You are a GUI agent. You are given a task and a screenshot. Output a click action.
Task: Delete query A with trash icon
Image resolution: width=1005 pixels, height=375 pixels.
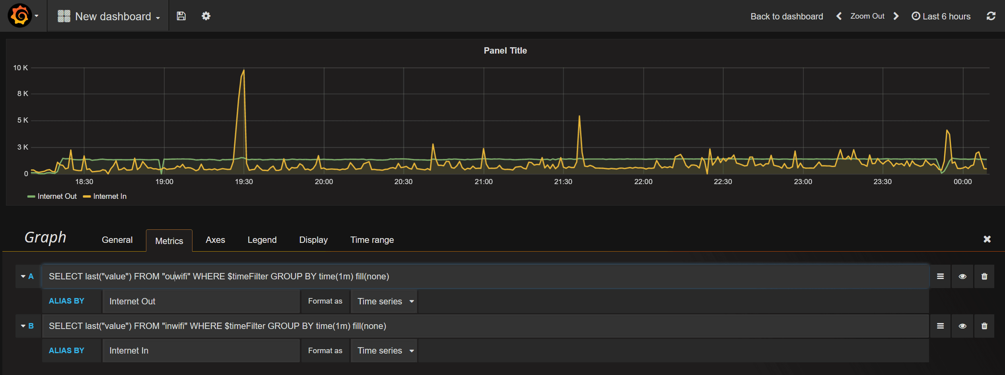[x=984, y=277]
